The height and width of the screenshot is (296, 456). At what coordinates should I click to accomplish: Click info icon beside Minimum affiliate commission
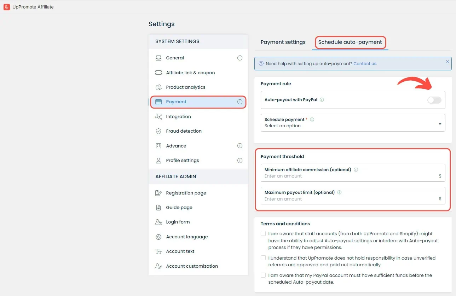point(356,170)
